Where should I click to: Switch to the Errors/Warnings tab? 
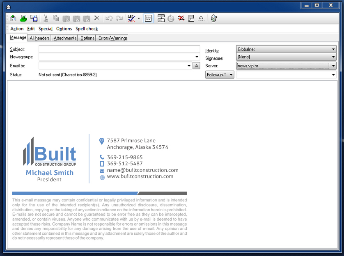[x=113, y=38]
